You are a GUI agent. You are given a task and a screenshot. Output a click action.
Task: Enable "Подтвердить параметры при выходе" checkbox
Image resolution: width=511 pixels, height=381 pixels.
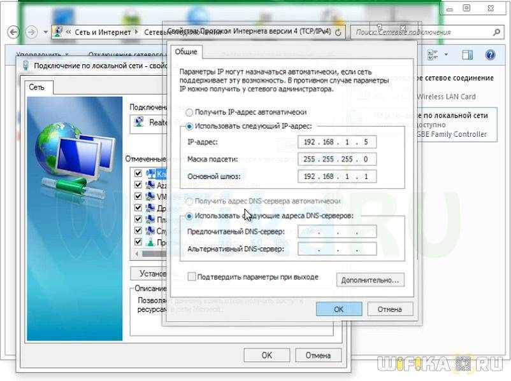pos(192,277)
